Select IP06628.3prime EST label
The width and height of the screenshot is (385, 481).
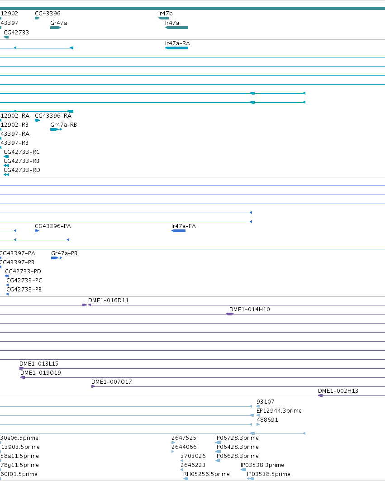click(x=237, y=456)
